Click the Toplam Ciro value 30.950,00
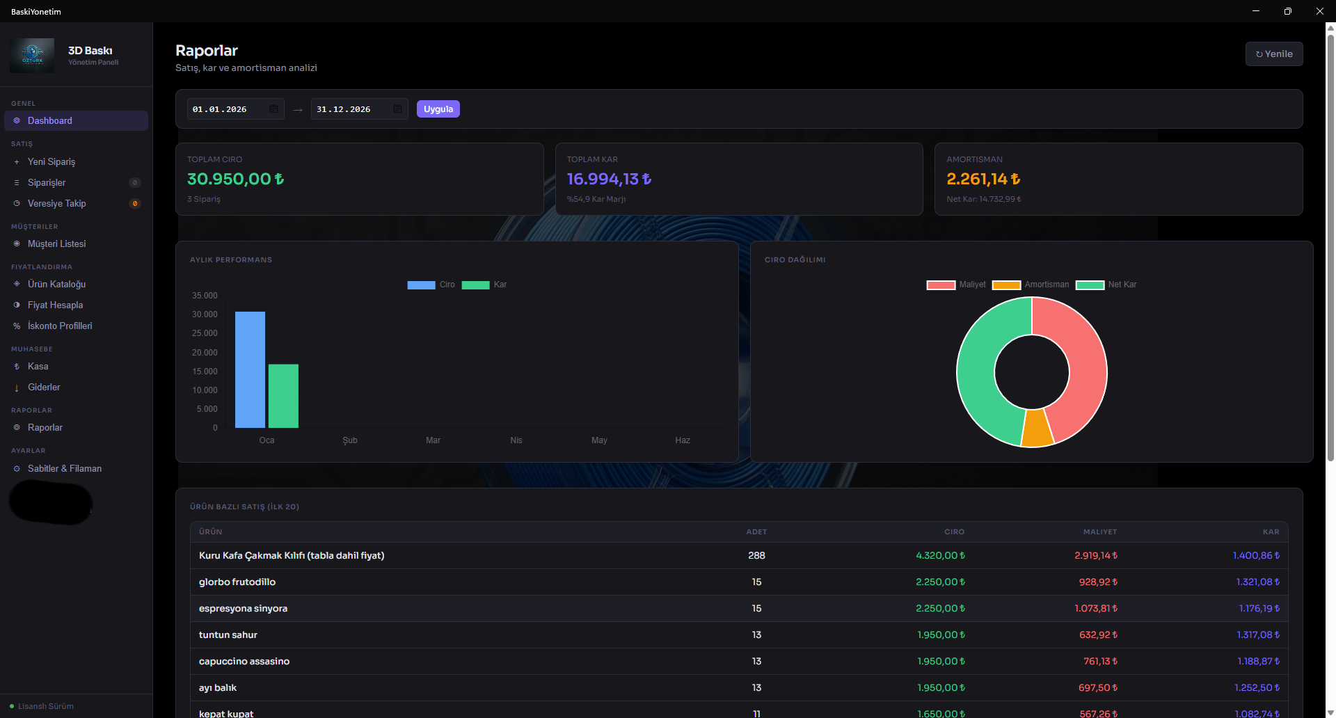The height and width of the screenshot is (718, 1336). (235, 179)
